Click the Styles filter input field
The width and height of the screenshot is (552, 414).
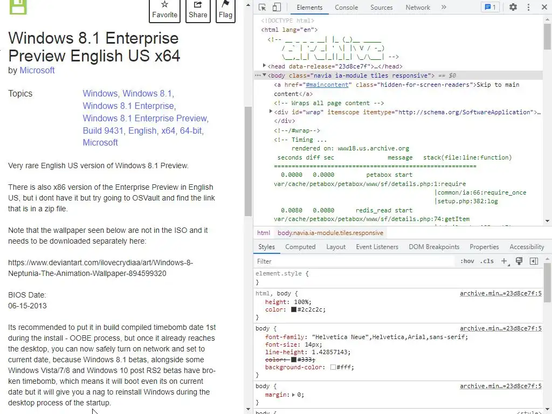(x=354, y=261)
